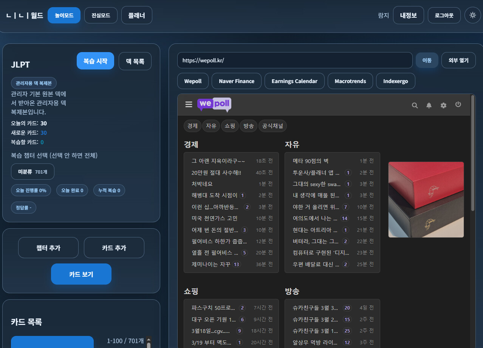Viewport: 483px width, 348px height.
Task: Open Wepoll notifications bell
Action: pos(429,105)
